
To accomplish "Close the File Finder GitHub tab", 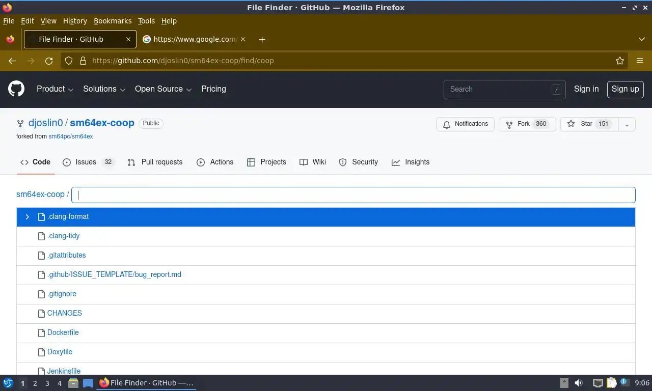I will pyautogui.click(x=129, y=39).
